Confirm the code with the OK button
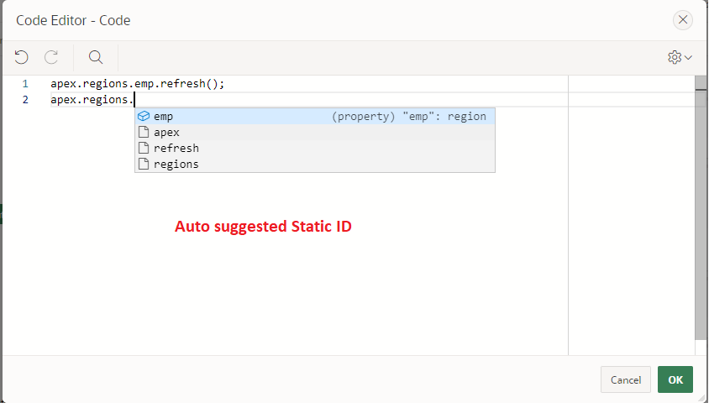Image resolution: width=709 pixels, height=408 pixels. click(x=675, y=379)
